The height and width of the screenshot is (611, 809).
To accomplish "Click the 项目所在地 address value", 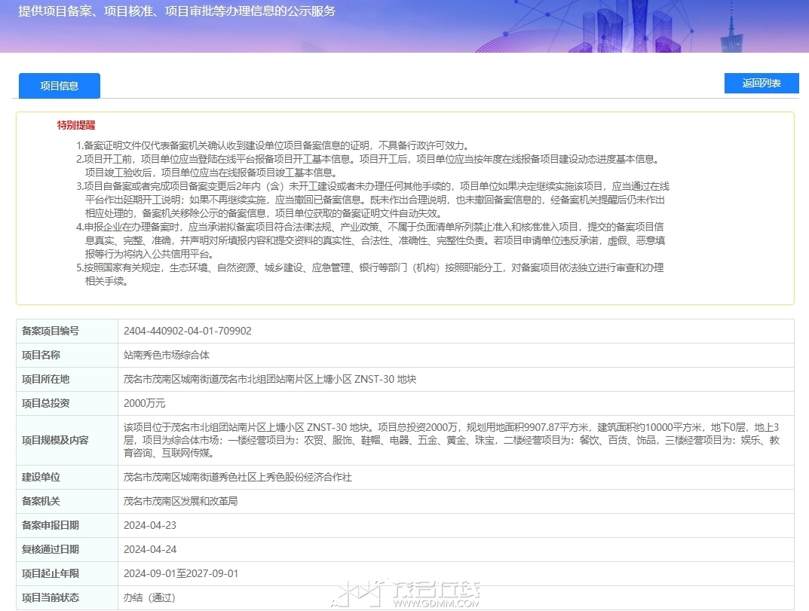I will [x=270, y=379].
